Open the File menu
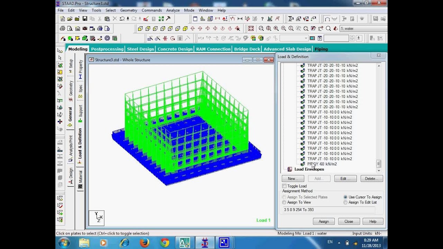 (x=61, y=10)
